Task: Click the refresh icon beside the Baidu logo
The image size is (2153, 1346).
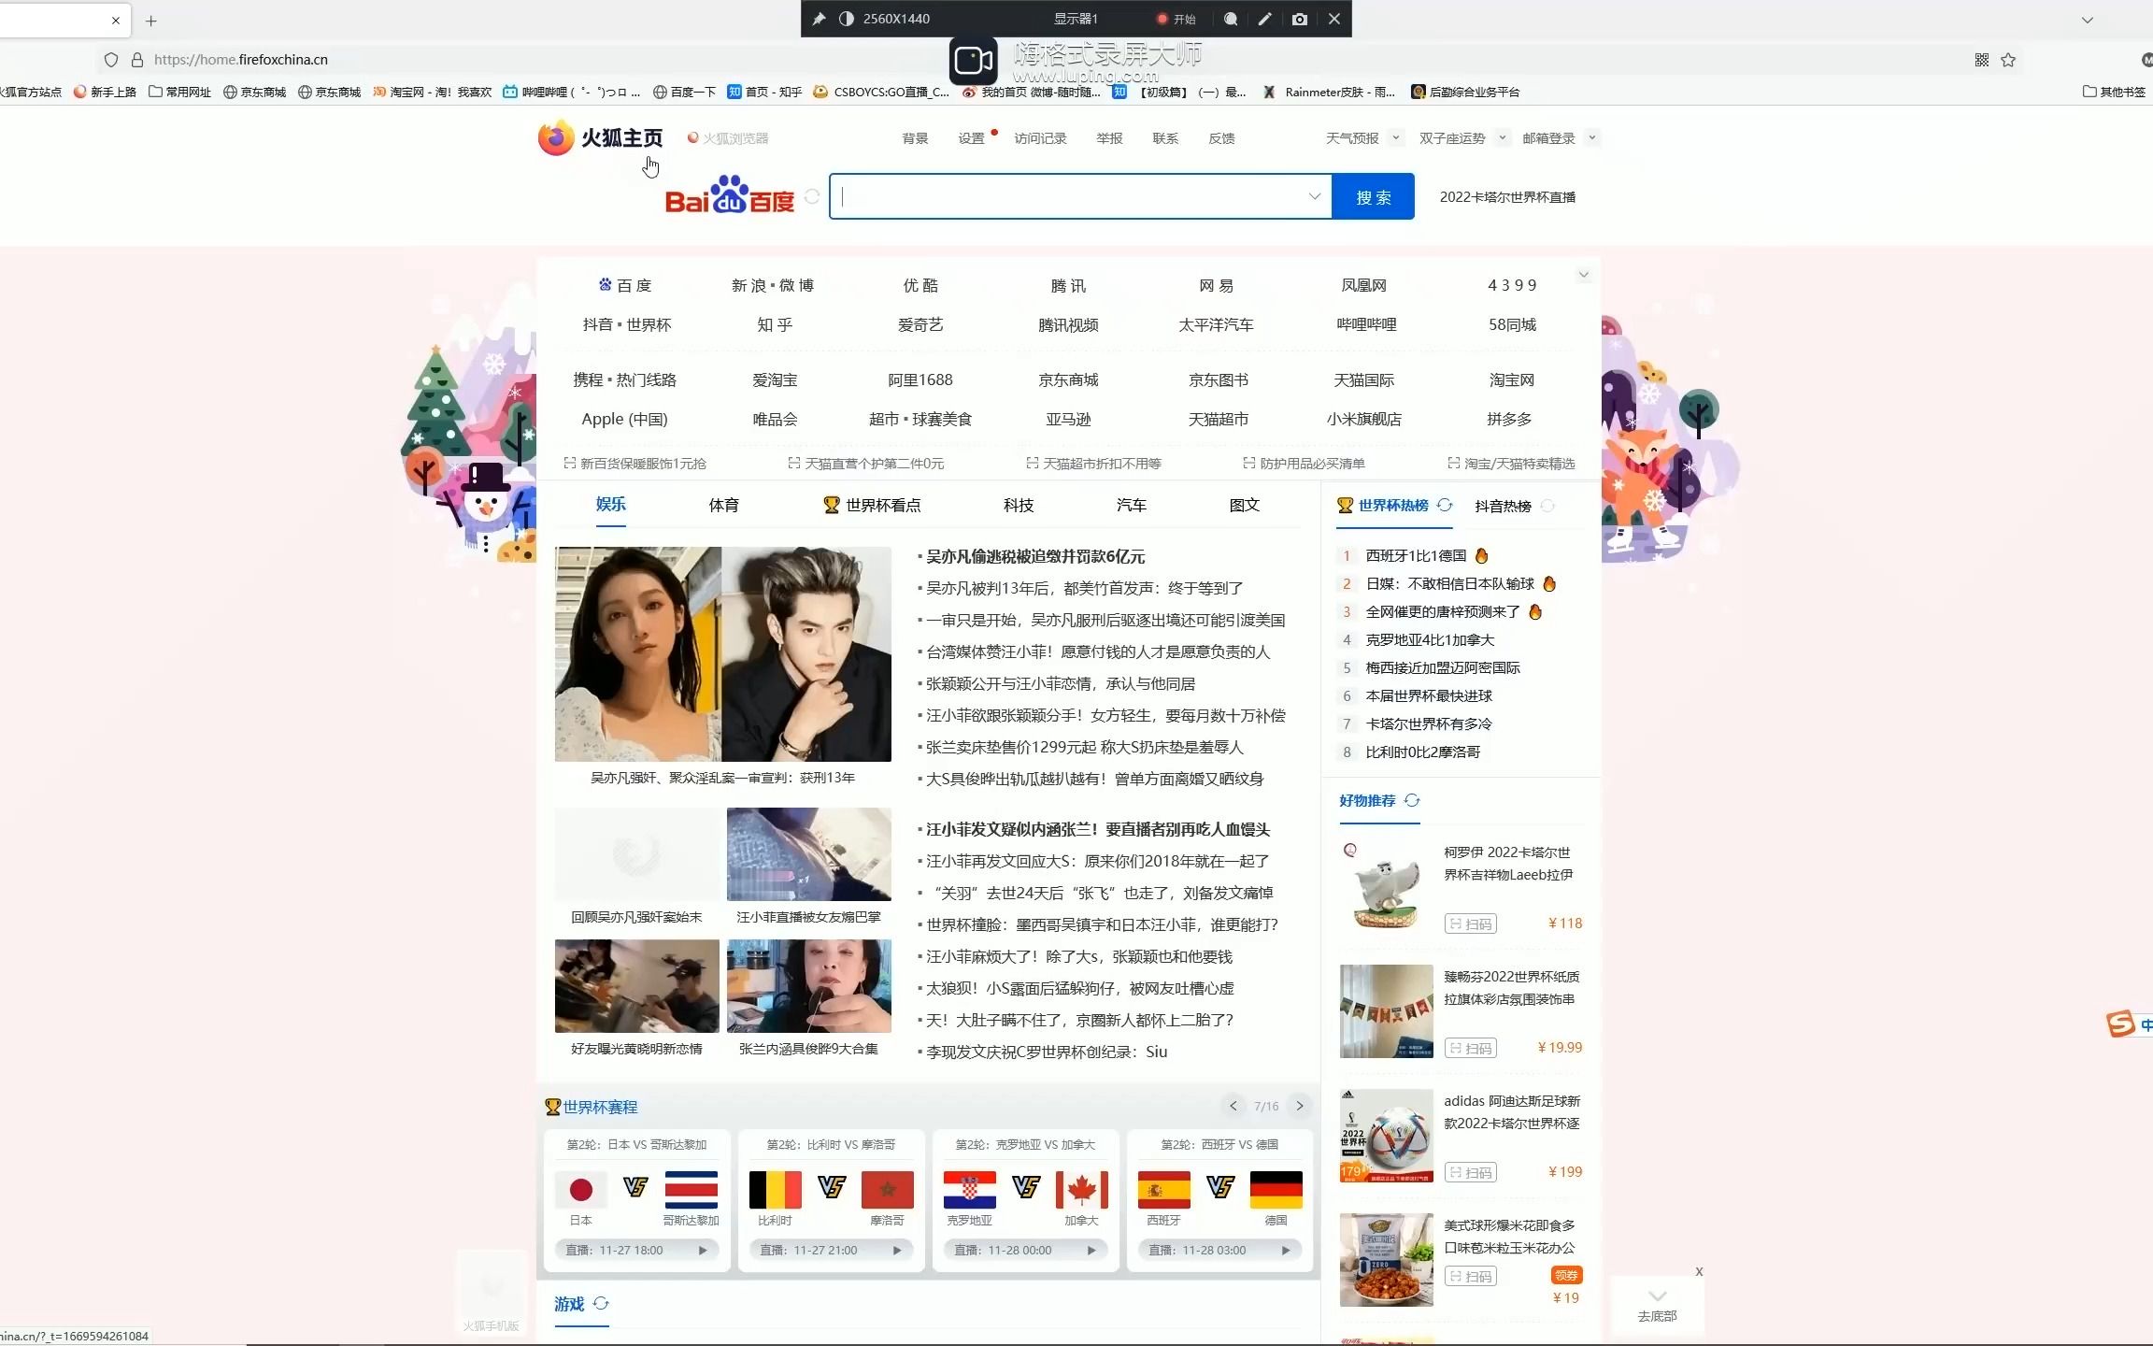Action: click(x=811, y=197)
